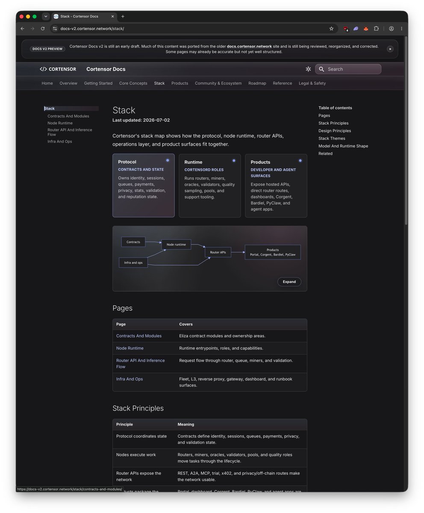Open the tab search dropdown arrow
Screen dimensions: 424x513
click(46, 16)
